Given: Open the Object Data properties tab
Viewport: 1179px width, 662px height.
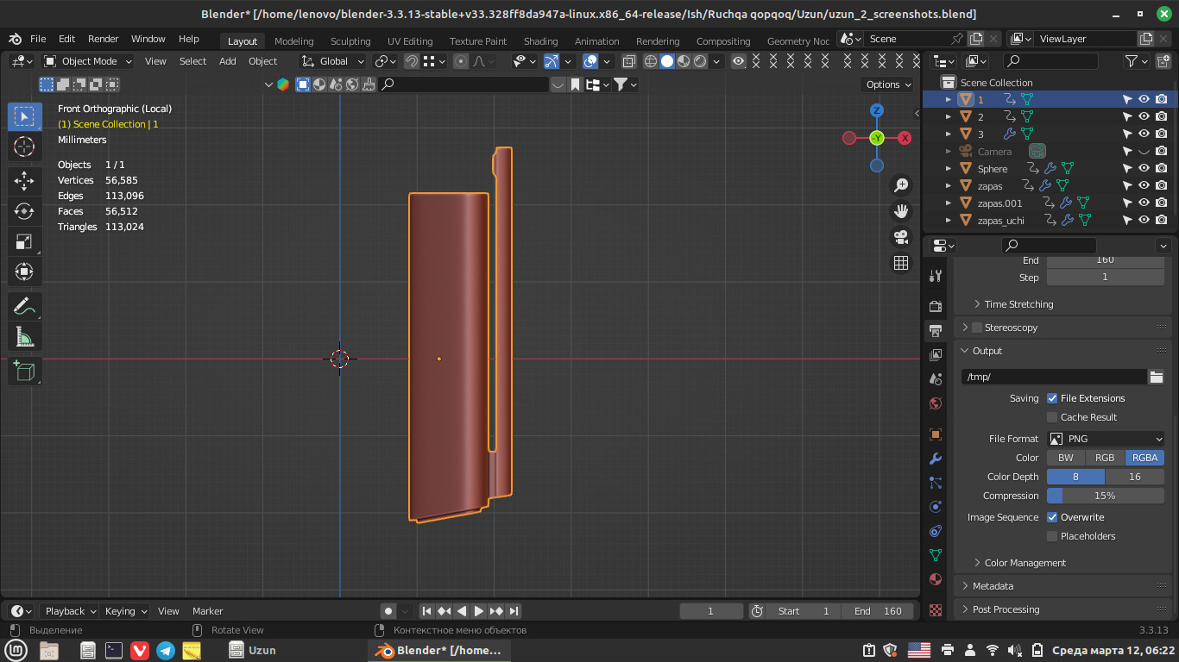Looking at the screenshot, I should click(936, 555).
